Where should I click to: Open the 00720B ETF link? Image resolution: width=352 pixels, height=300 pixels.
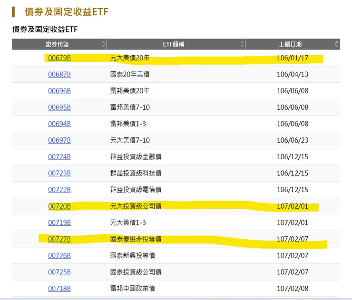pos(59,206)
